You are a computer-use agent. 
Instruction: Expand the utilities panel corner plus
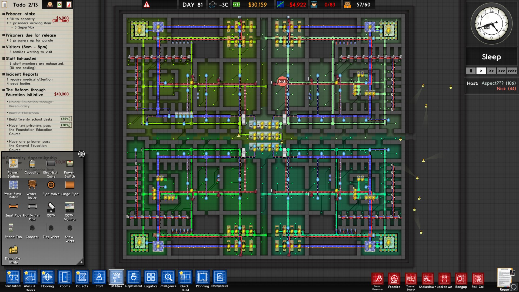[81, 262]
